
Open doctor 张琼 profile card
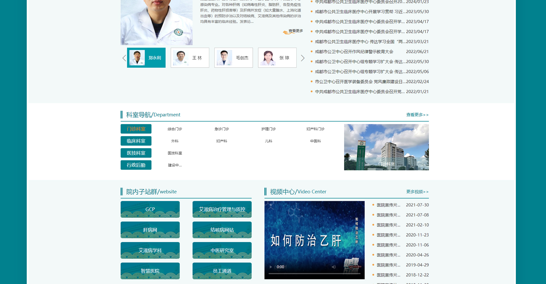277,58
